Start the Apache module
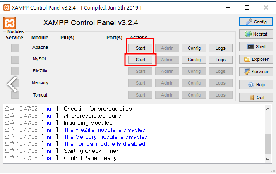This screenshot has height=174, width=276. click(x=140, y=48)
